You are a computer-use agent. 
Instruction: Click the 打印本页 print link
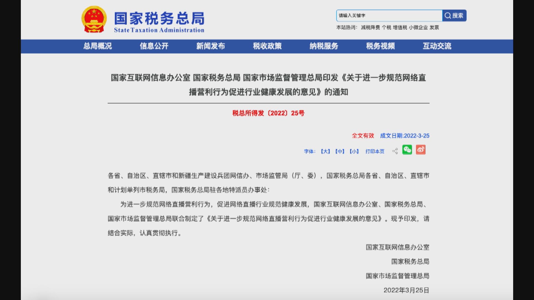(375, 151)
